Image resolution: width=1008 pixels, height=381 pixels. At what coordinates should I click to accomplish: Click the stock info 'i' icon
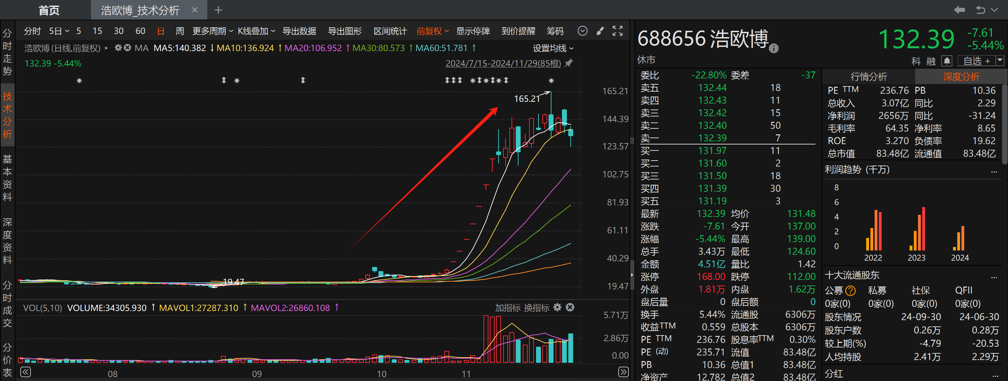pos(774,49)
